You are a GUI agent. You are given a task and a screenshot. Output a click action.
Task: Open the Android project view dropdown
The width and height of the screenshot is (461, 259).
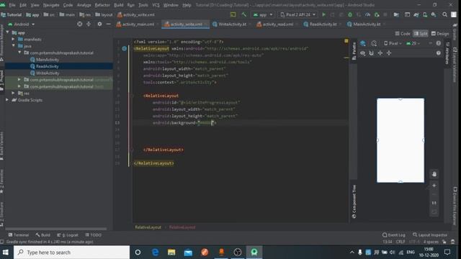[x=21, y=24]
